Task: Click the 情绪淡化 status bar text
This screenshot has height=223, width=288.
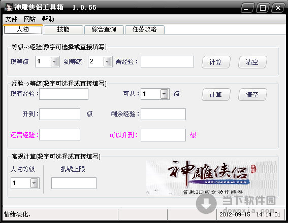Action: pyautogui.click(x=17, y=214)
